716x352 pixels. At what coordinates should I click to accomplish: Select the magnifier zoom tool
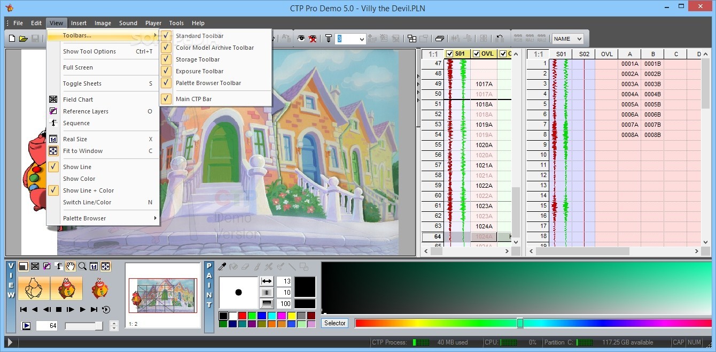pos(82,266)
